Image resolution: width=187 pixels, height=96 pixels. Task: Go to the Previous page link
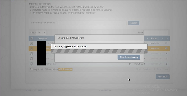(147, 69)
